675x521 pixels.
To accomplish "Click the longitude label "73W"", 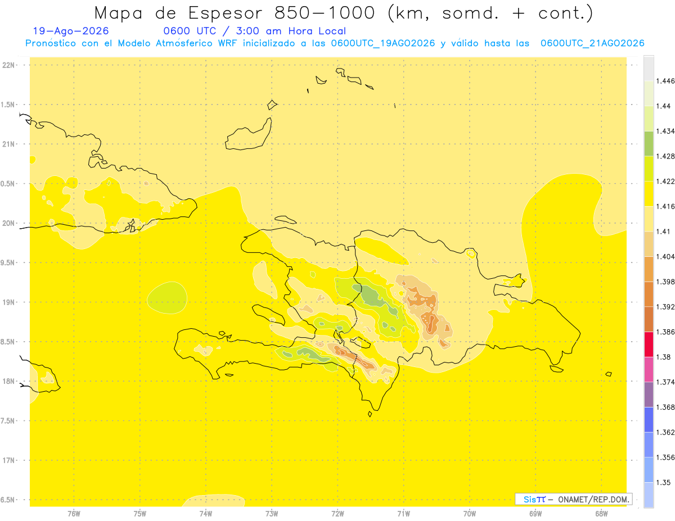I will coord(272,513).
